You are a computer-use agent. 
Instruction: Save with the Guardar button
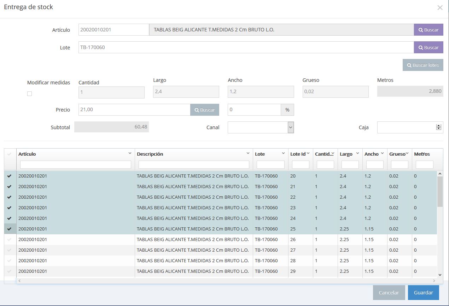(x=424, y=293)
